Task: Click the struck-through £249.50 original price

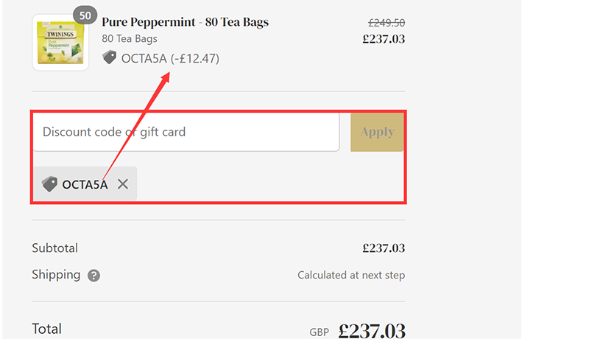Action: point(386,23)
